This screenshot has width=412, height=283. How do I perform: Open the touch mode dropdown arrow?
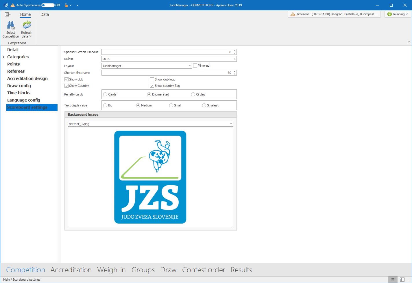[x=71, y=5]
